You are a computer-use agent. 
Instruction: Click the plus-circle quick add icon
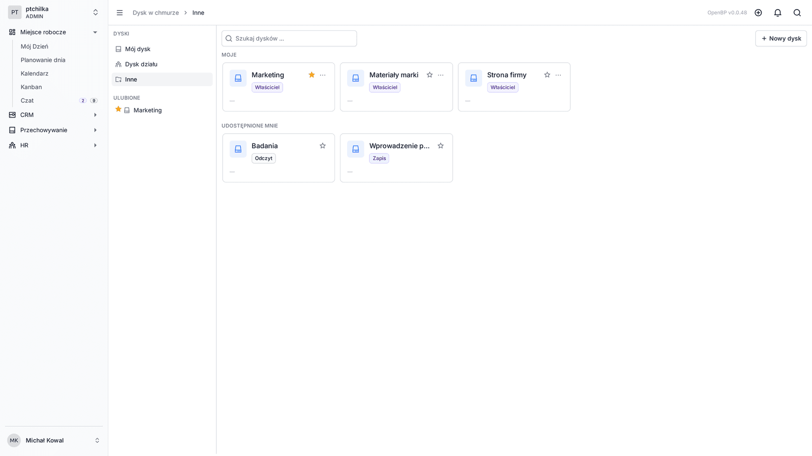(758, 13)
